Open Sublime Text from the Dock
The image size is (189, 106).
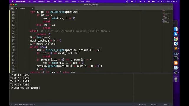[x=176, y=48]
